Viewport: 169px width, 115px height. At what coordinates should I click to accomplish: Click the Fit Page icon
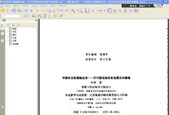coord(82,10)
